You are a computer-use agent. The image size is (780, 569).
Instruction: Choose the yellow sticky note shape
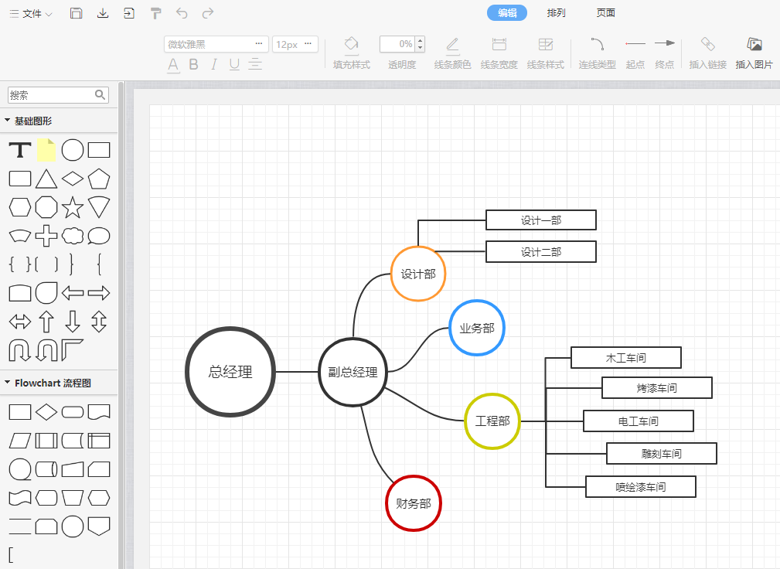(46, 150)
